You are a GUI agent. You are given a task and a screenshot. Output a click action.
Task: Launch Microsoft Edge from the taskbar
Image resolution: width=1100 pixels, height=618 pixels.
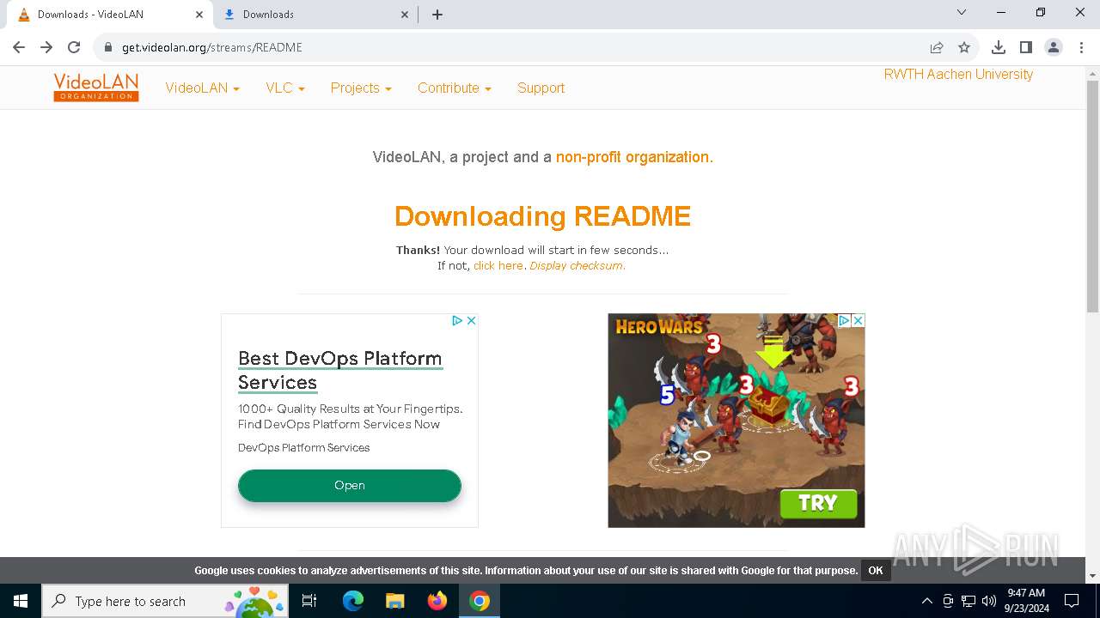[x=353, y=601]
